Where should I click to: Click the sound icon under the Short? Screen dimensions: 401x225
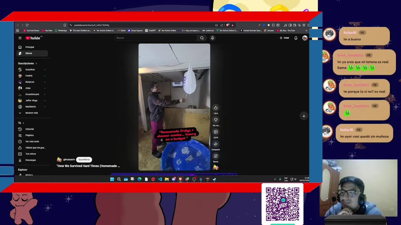[216, 167]
